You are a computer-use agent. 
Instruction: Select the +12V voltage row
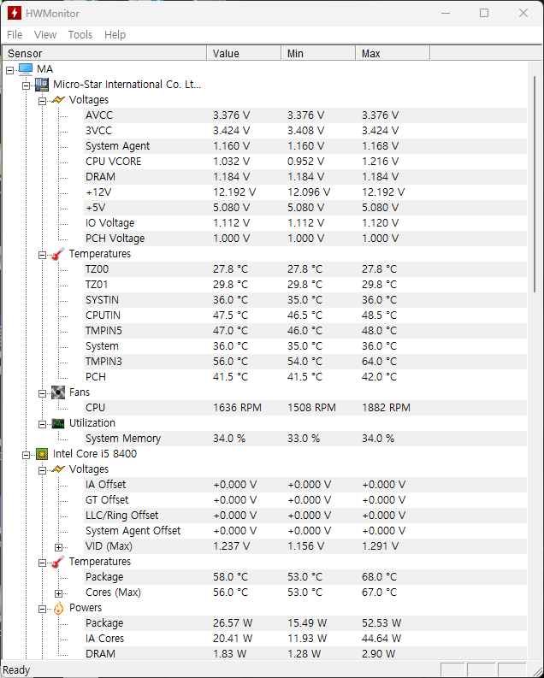tap(305, 192)
